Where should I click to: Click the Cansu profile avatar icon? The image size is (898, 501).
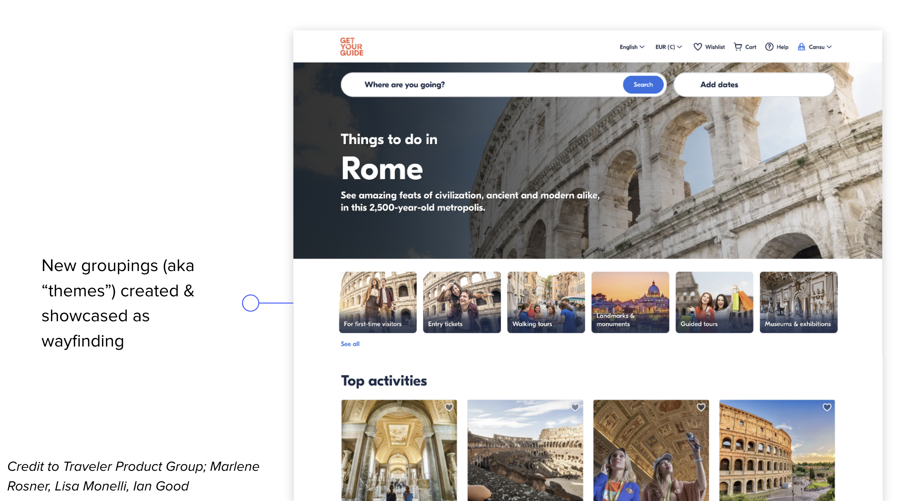[801, 47]
